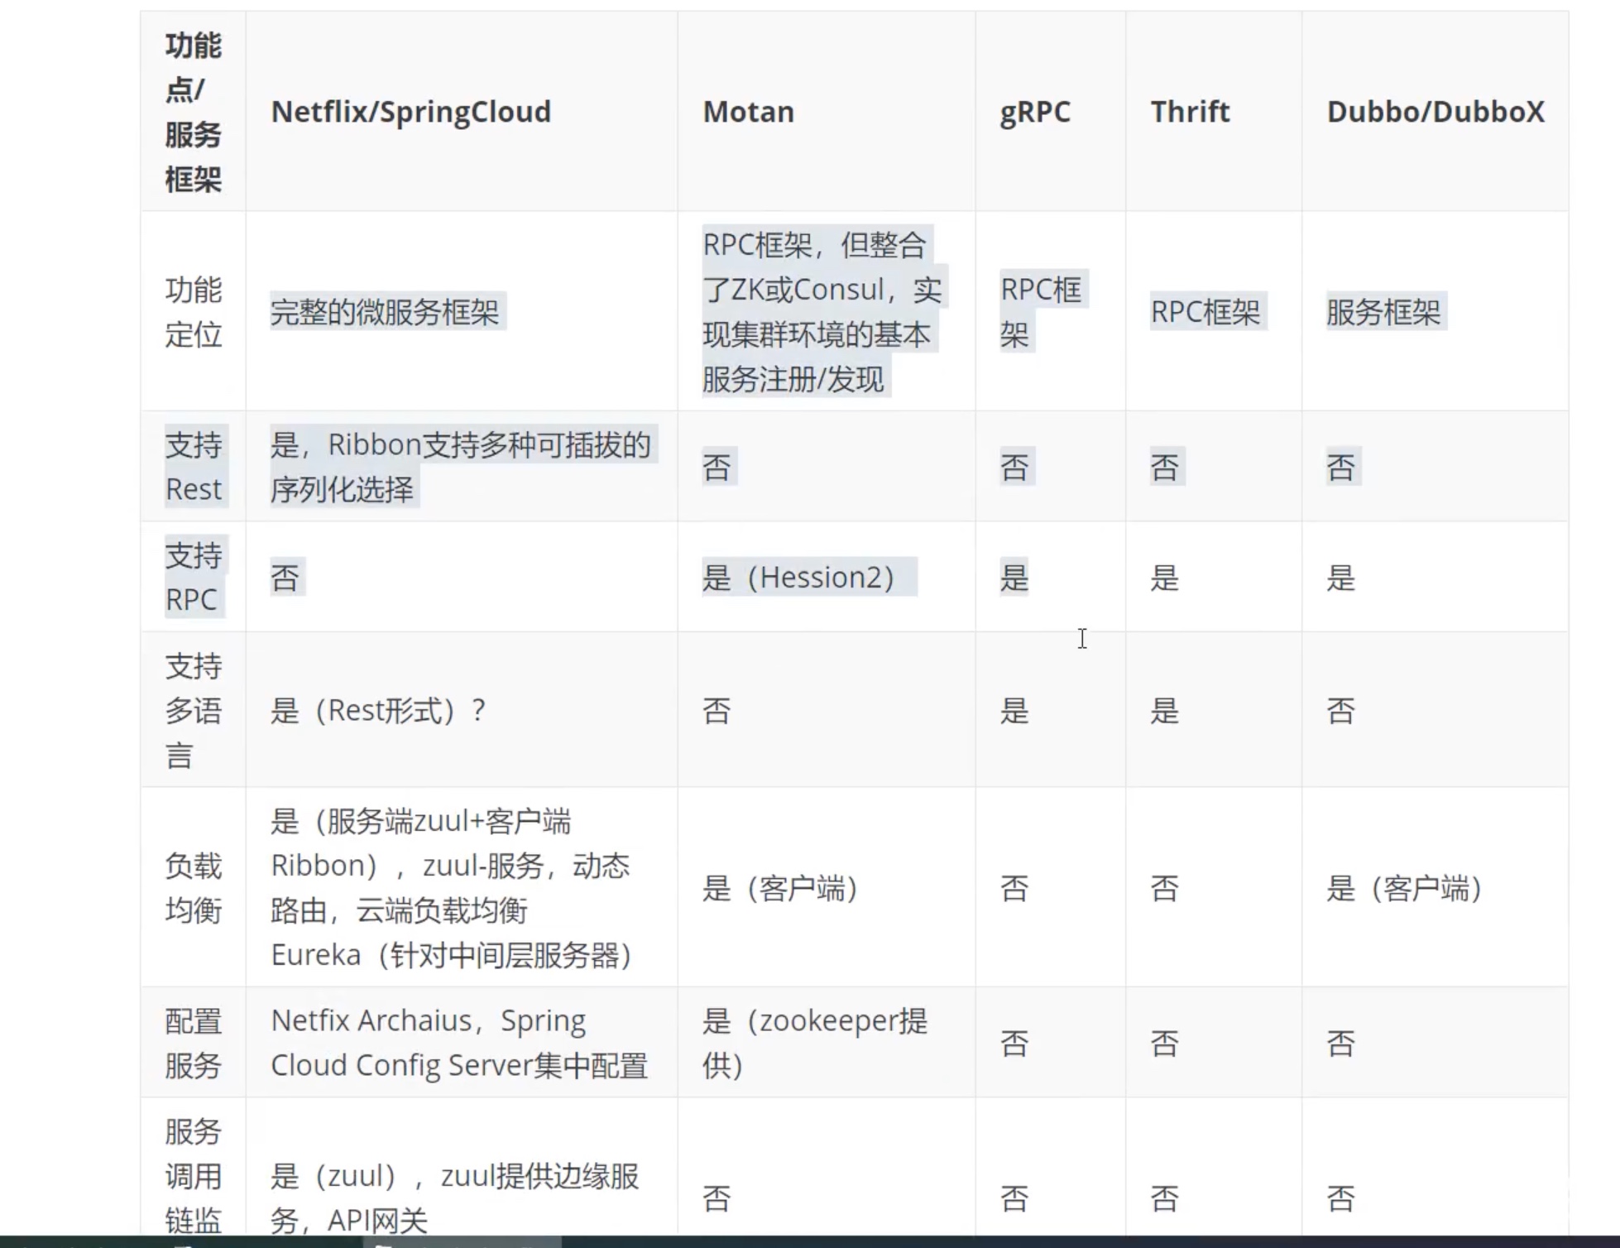This screenshot has width=1620, height=1248.
Task: Select the 支持Rest row label
Action: [x=192, y=467]
